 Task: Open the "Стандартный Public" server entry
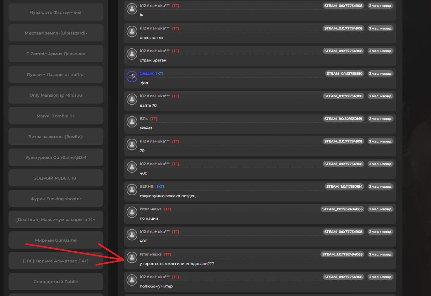56,282
